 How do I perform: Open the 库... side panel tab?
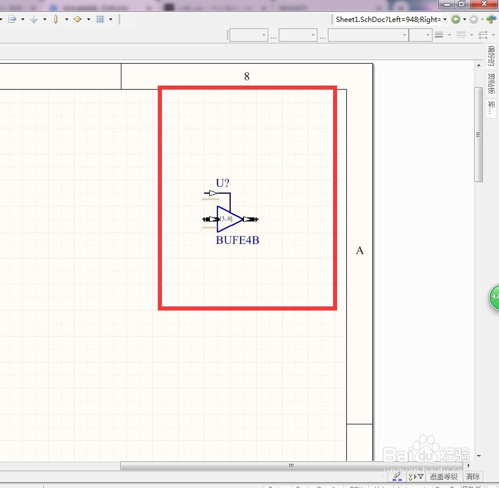[x=491, y=109]
